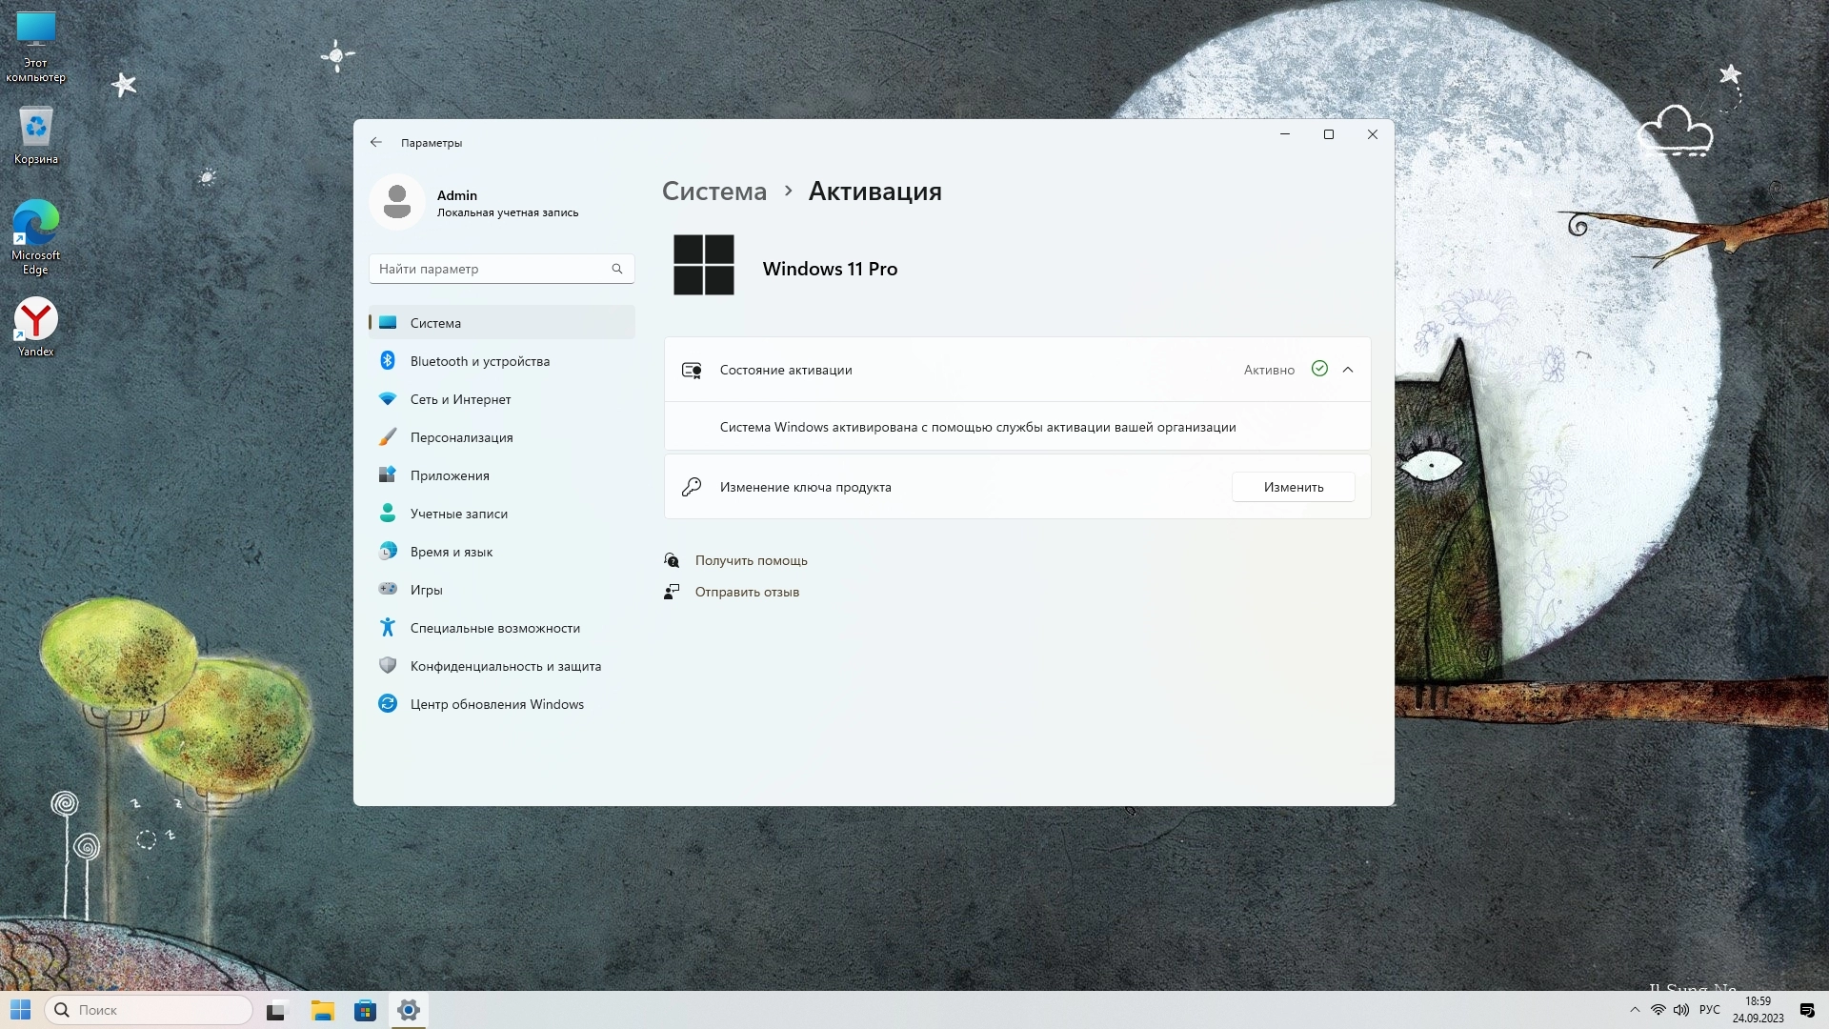The image size is (1829, 1029).
Task: Open Bluetooth и устройства section
Action: point(479,361)
